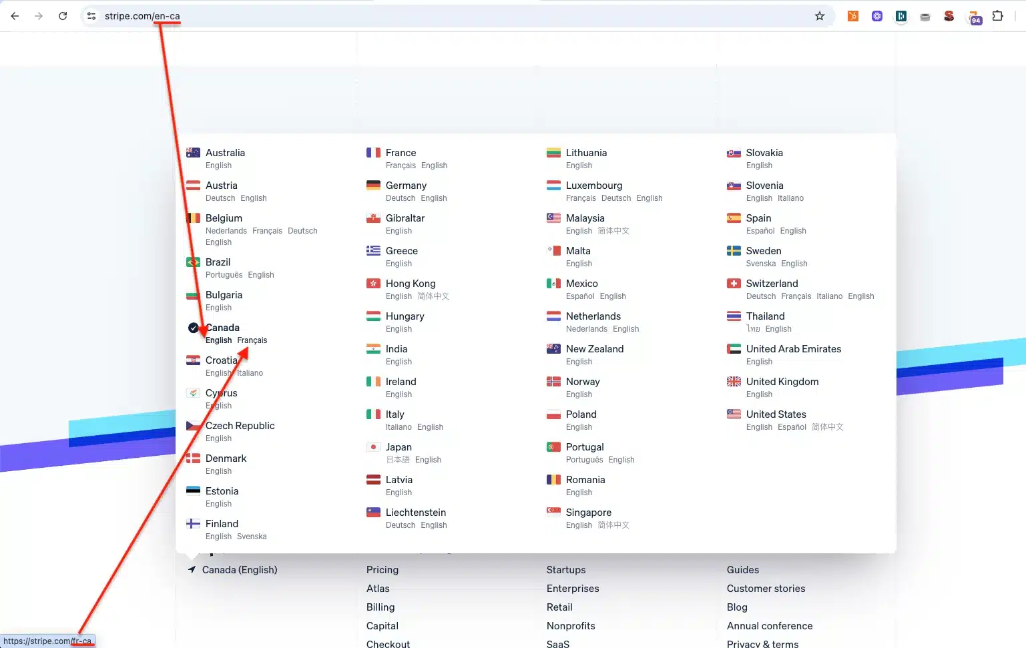Click the Portugal flag icon
The width and height of the screenshot is (1026, 648).
click(553, 447)
